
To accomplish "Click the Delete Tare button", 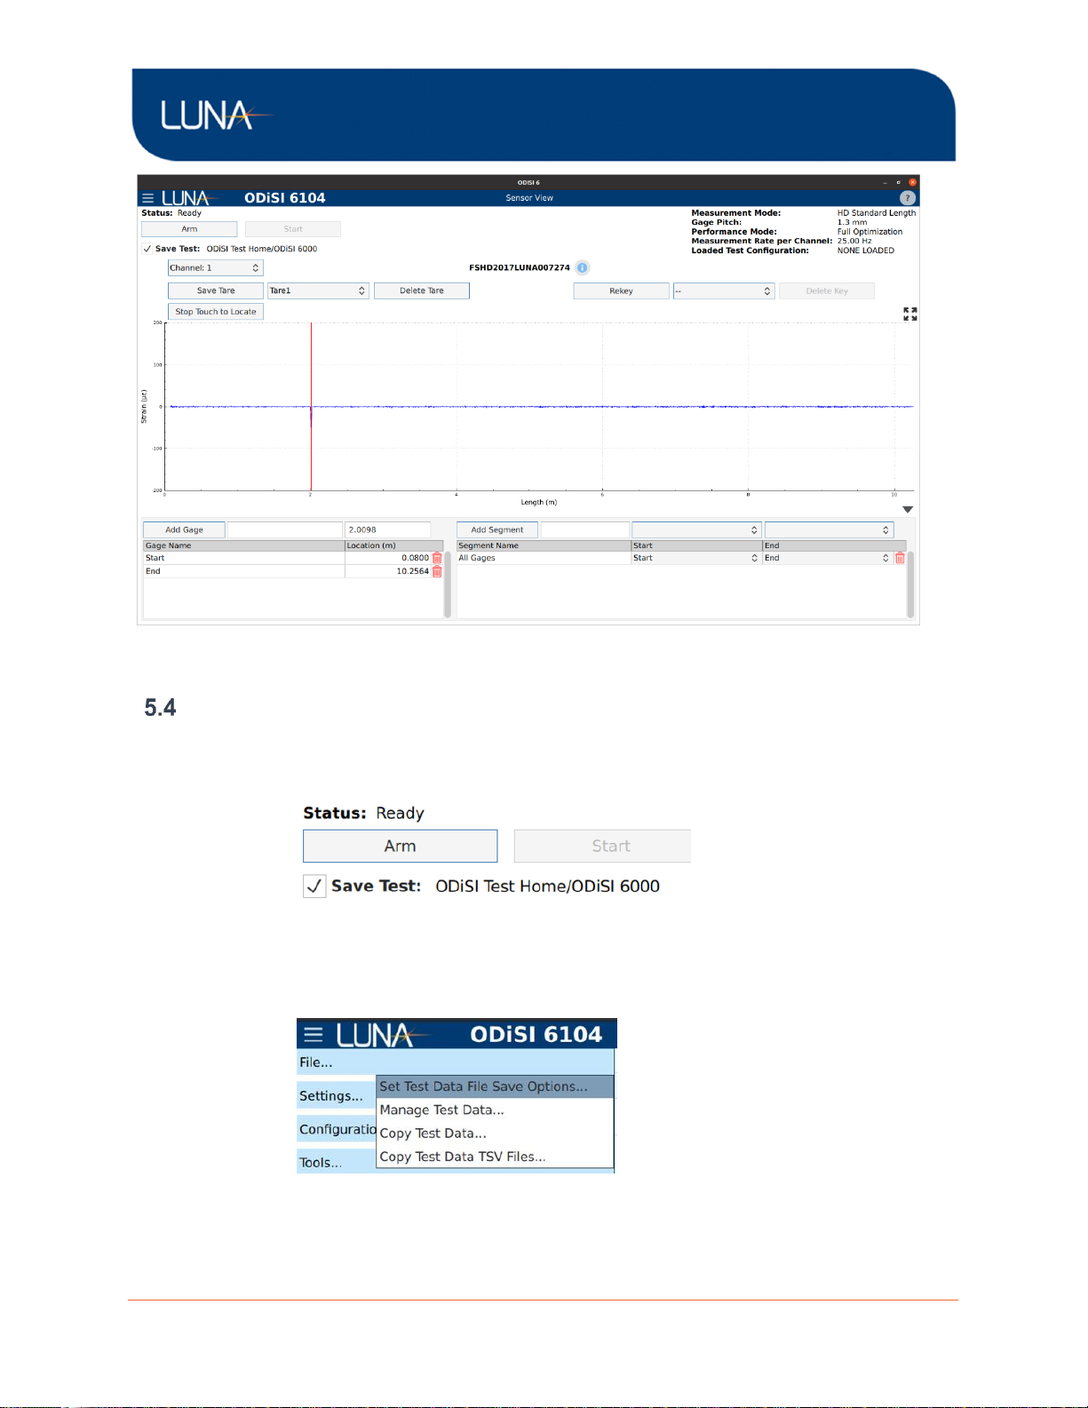I will coord(422,290).
